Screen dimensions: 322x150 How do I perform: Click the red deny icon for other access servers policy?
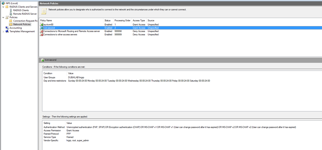point(42,35)
